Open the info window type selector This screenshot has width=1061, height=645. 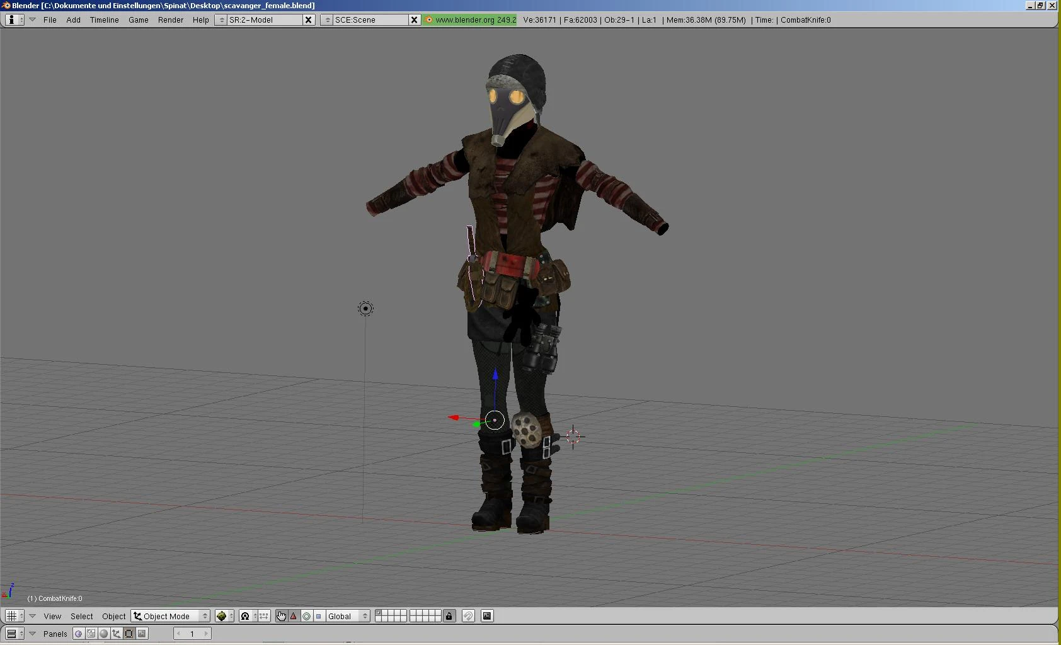14,20
